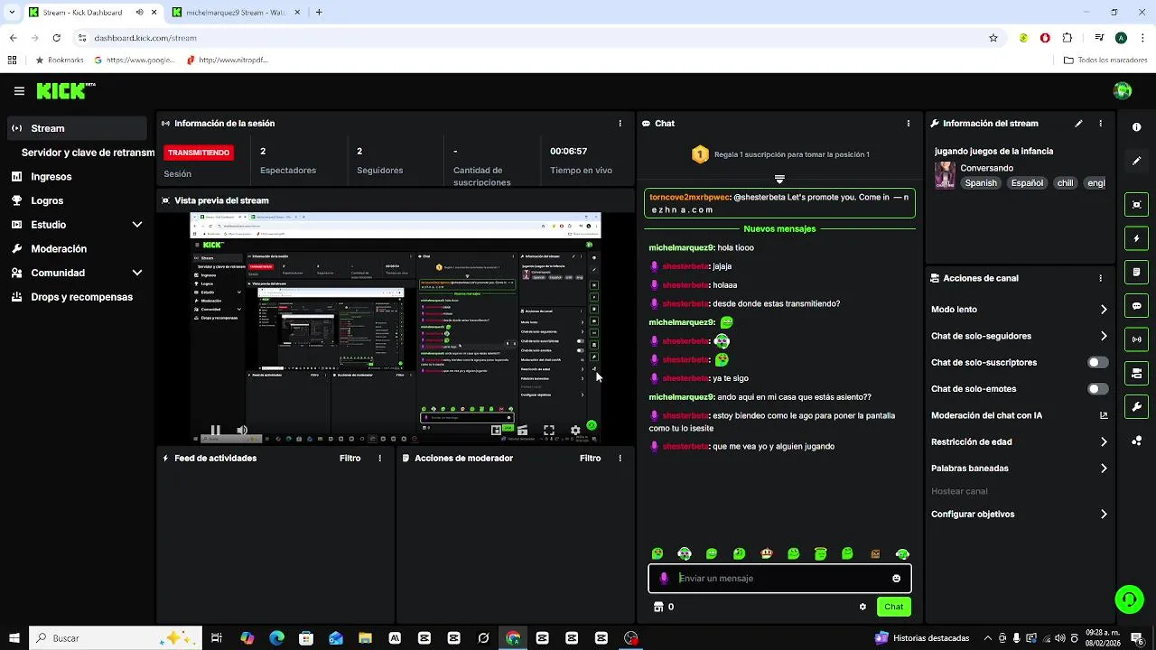1156x650 pixels.
Task: Open Moderación del chat con IA external link
Action: pyautogui.click(x=1104, y=416)
